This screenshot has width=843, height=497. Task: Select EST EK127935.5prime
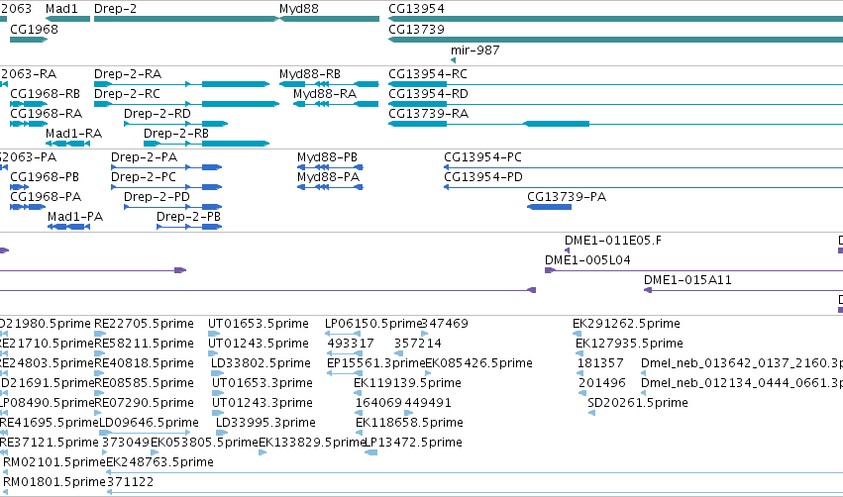580,353
